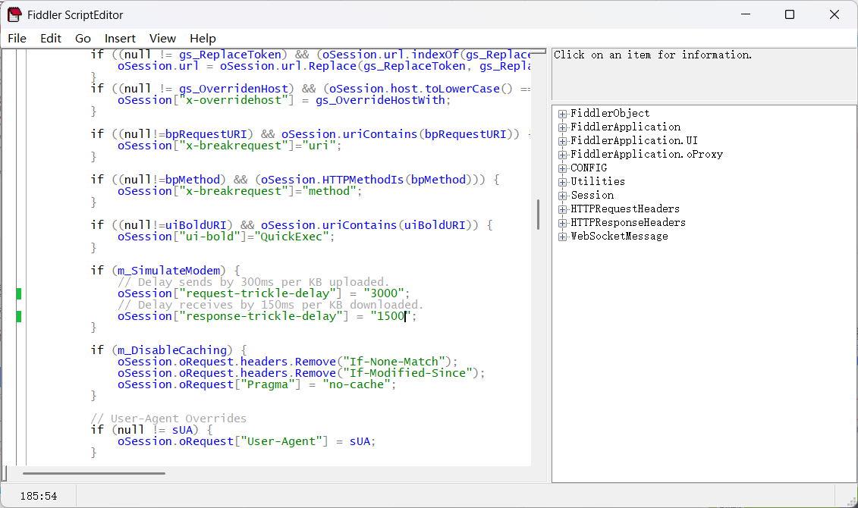The height and width of the screenshot is (508, 858).
Task: Minimize the Fiddler ScriptEditor window
Action: pyautogui.click(x=745, y=14)
